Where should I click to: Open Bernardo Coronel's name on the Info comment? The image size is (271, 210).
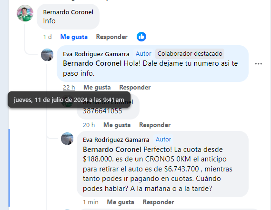(68, 12)
